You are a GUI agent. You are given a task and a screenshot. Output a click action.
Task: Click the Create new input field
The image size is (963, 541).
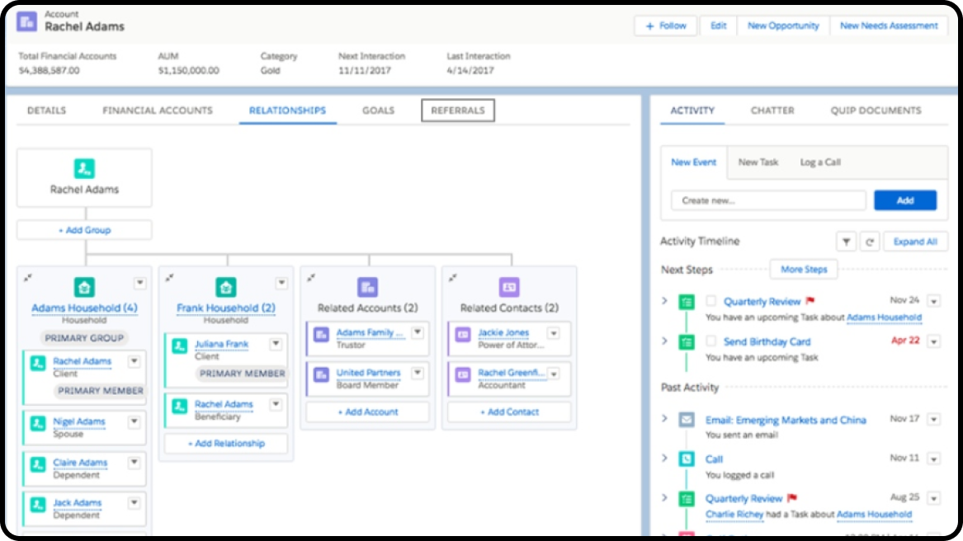(767, 200)
